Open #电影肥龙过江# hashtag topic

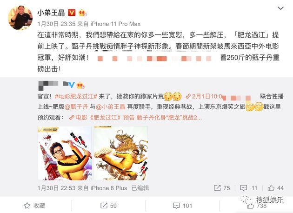coord(76,96)
